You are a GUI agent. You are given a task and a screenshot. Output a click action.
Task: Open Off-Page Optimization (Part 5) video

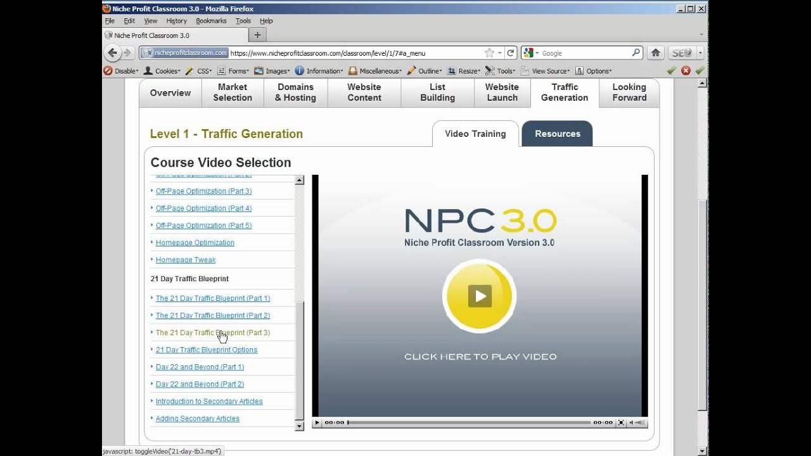tap(203, 225)
